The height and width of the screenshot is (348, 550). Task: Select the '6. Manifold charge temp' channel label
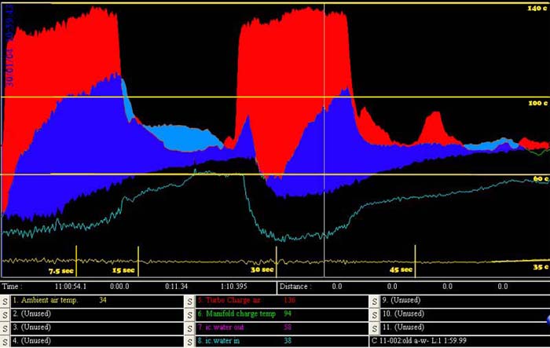click(236, 313)
